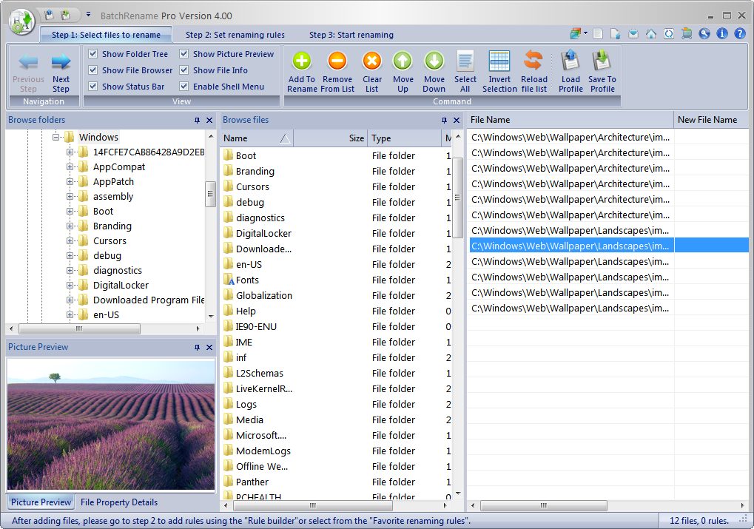Disable the Show Folder Tree checkbox
Image resolution: width=754 pixels, height=529 pixels.
click(x=92, y=53)
